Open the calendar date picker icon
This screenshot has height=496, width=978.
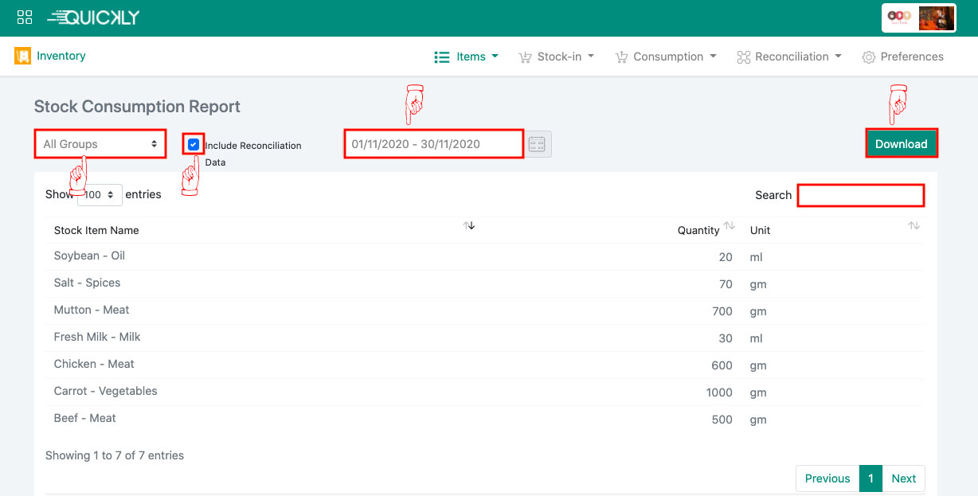537,144
